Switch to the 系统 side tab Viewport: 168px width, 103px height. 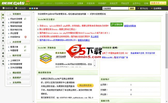[x=3, y=62]
